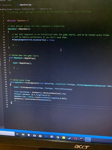Place cursor on UOpenDoor::UOpenDoor() constructor line
This screenshot has width=112, height=150.
[19, 29]
